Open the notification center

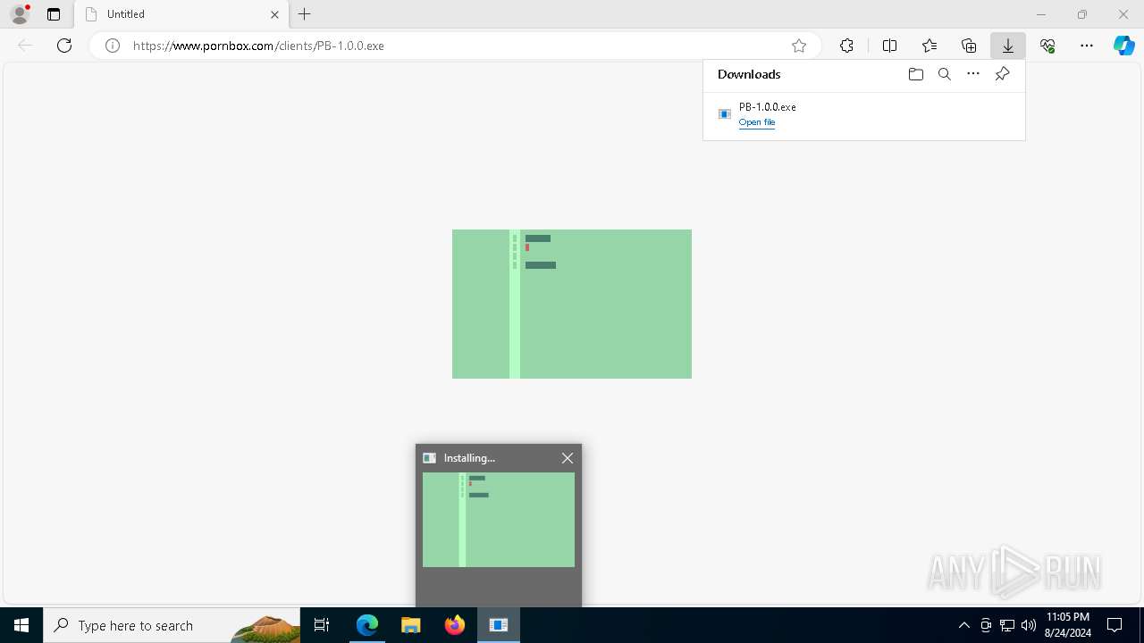[x=1115, y=625]
